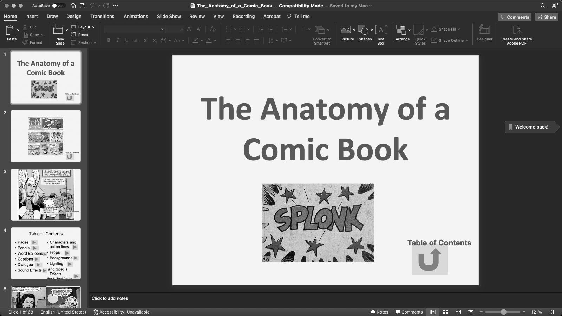Click the Welcome back! bookmark
The height and width of the screenshot is (316, 562).
(x=531, y=127)
